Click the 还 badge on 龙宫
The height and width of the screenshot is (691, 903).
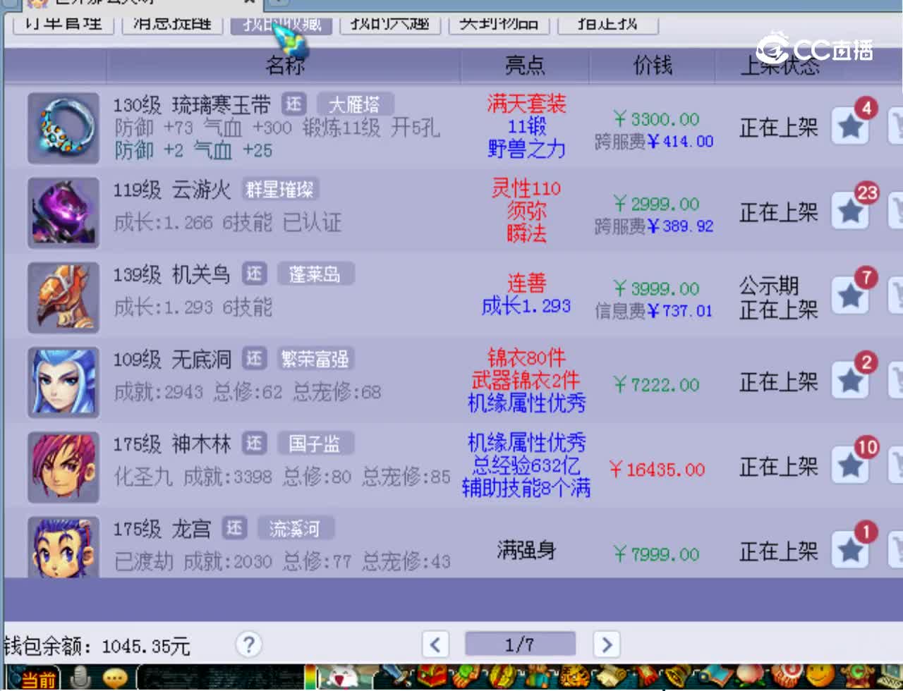[234, 527]
